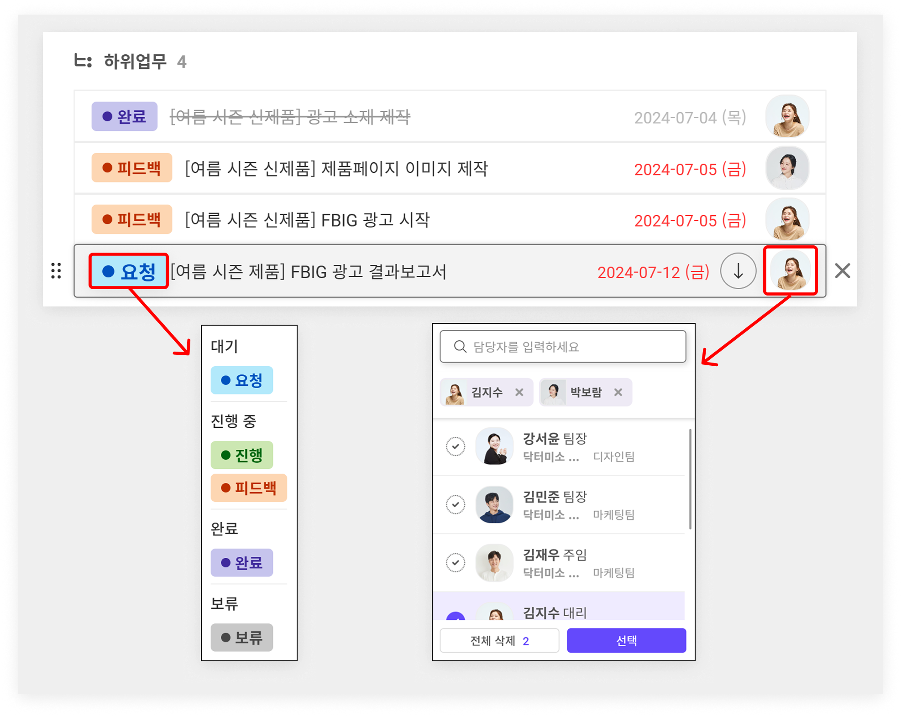Remove 박보람 from selected assignees
This screenshot has width=901, height=716.
(618, 392)
